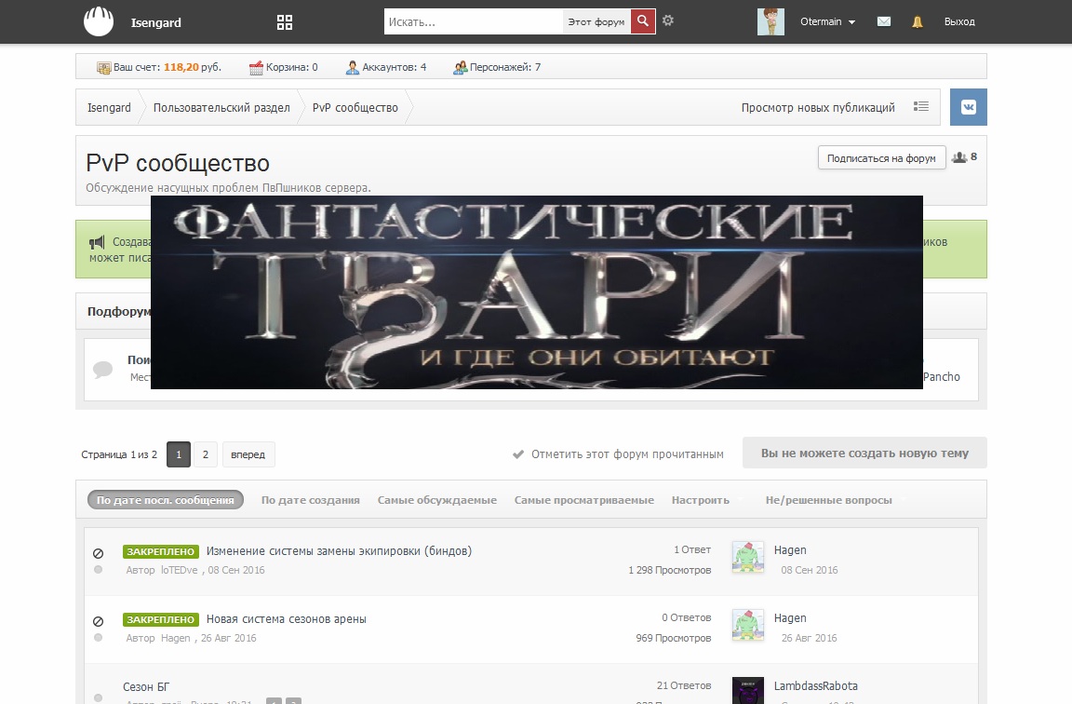Click the list view icon beside new publications
This screenshot has height=704, width=1072.
pos(921,107)
